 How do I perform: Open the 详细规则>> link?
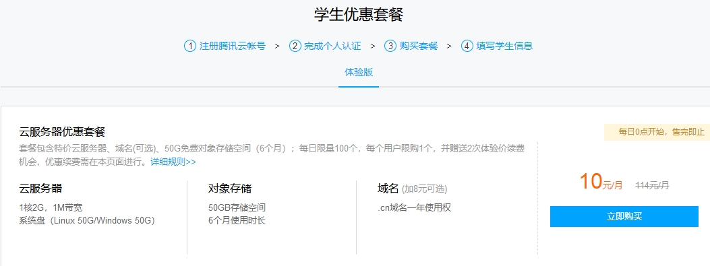[x=173, y=162]
